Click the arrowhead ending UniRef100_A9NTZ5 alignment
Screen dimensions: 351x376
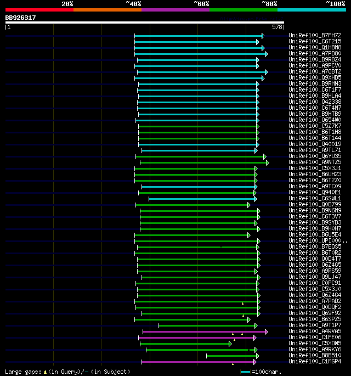point(268,163)
